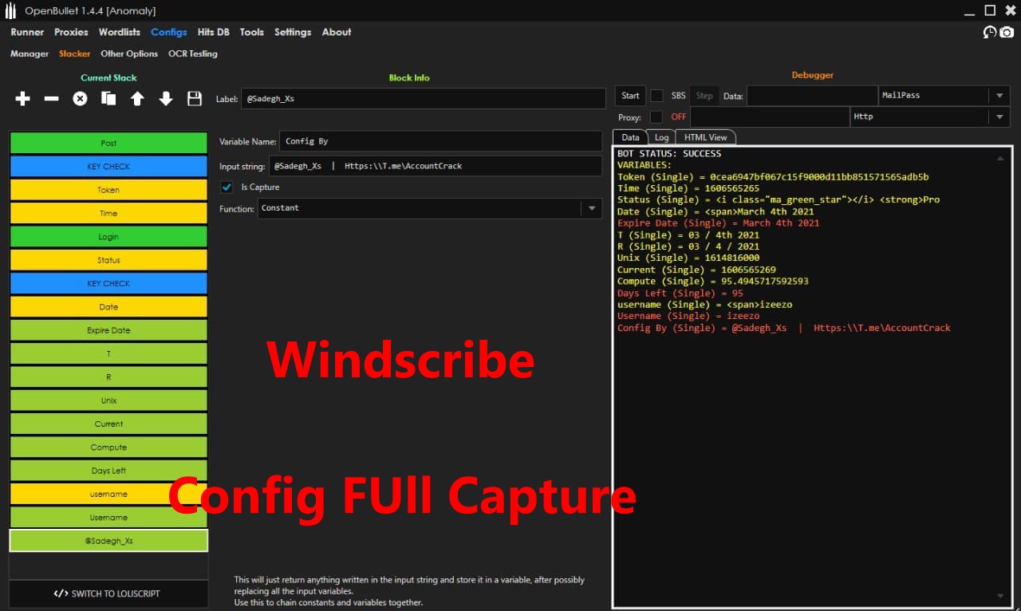Image resolution: width=1021 pixels, height=611 pixels.
Task: Select the Log tab in Debugger
Action: (x=661, y=137)
